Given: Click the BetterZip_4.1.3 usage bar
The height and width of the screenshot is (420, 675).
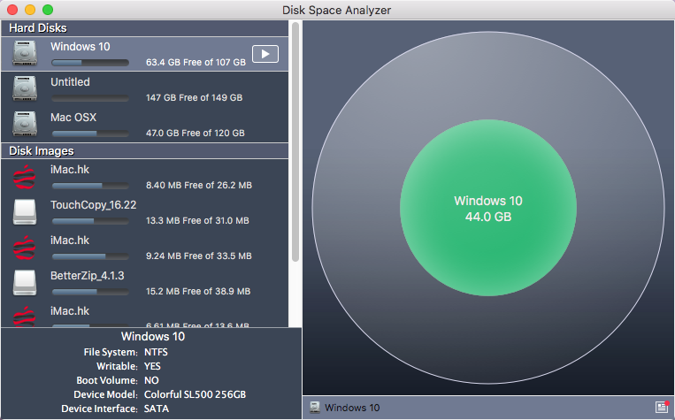Looking at the screenshot, I should click(90, 292).
